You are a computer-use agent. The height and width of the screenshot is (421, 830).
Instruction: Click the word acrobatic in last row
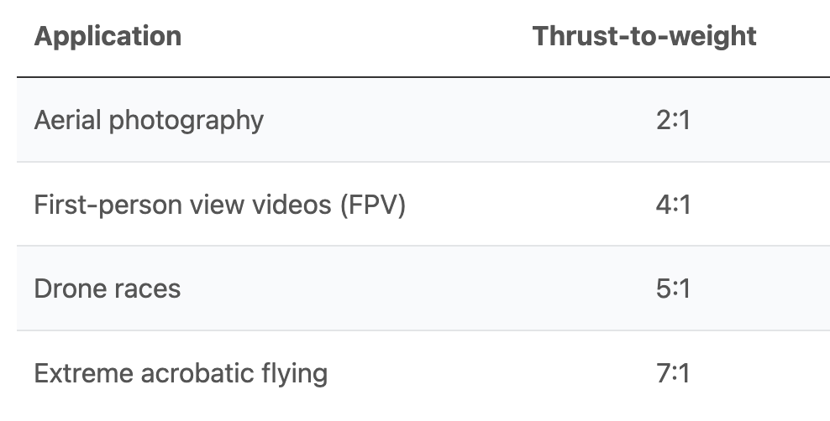[x=197, y=373]
